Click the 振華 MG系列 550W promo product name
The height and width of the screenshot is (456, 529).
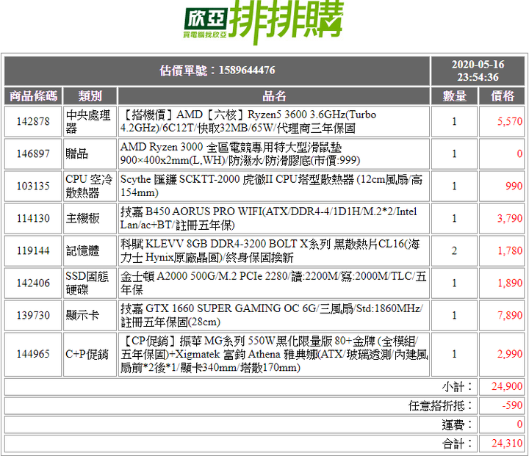point(274,354)
